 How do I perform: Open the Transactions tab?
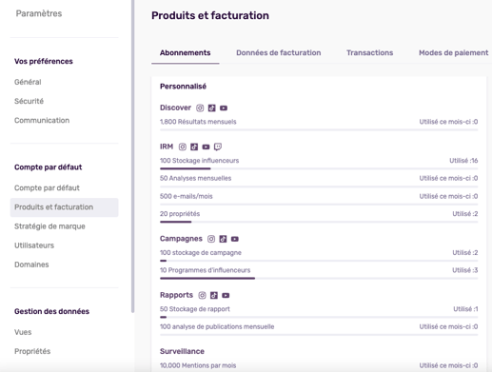370,52
